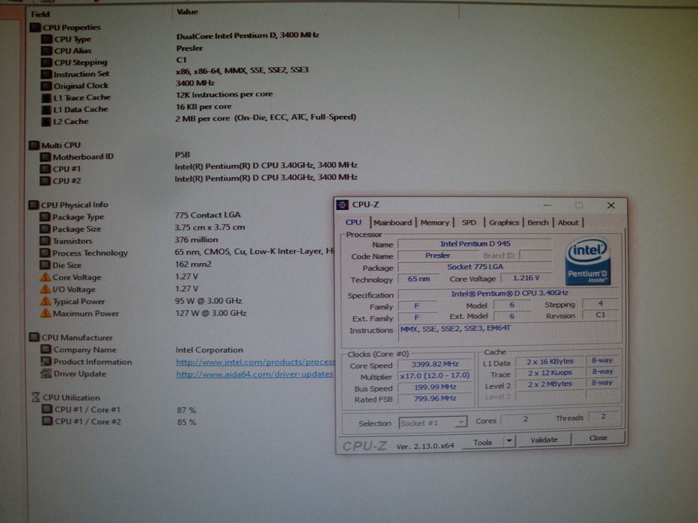Open the Tools dropdown arrow in CPU-Z
Screen dimensions: 698x523
pyautogui.click(x=509, y=441)
